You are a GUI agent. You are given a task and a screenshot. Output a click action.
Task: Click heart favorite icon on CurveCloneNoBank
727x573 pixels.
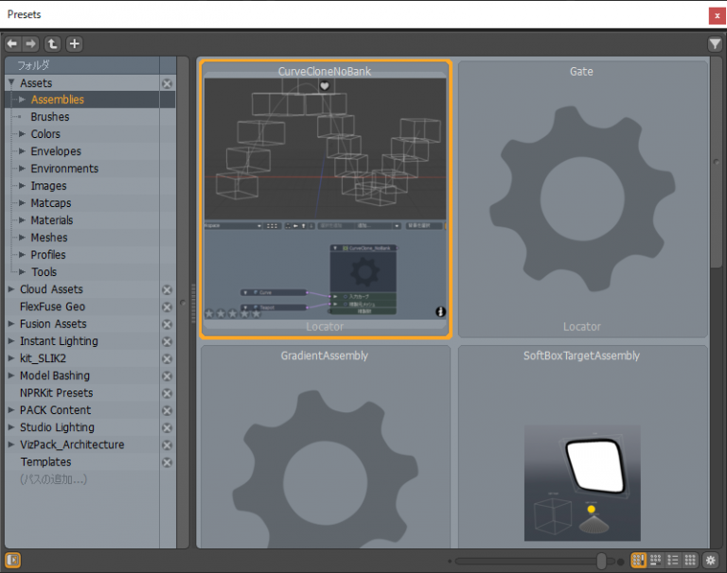pos(325,86)
